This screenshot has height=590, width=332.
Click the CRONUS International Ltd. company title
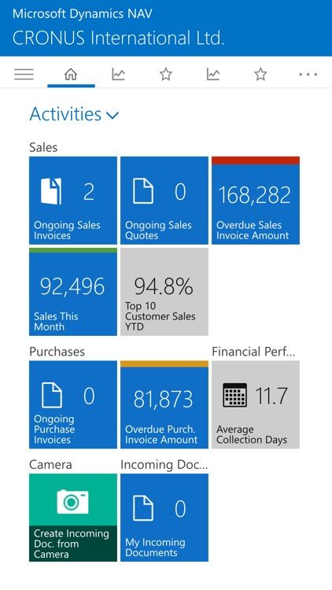click(x=118, y=38)
